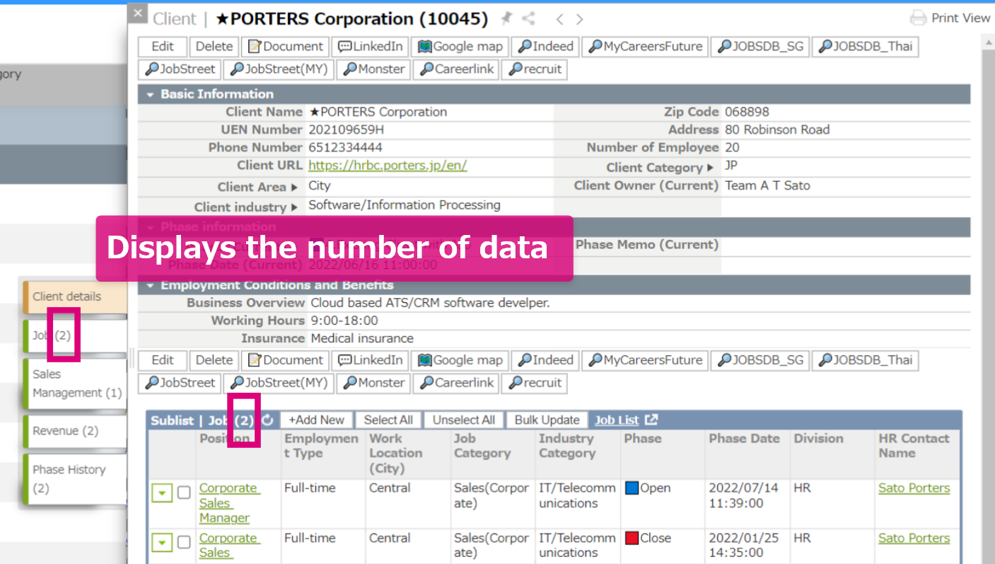Open Sato Porters contact in second row

[914, 539]
